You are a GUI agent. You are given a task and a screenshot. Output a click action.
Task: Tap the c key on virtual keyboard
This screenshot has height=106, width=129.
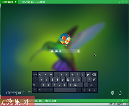(x=54, y=85)
